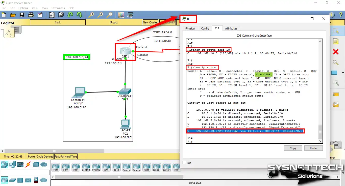Screen dimensions: 345x186
Task: Open the Activity Wizard icon
Action: (40, 15)
